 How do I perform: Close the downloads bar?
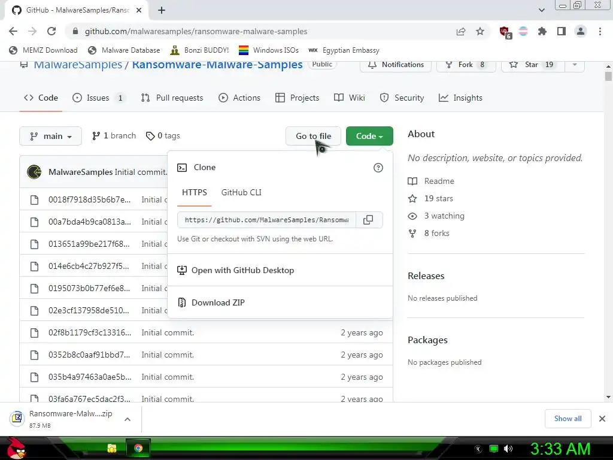[602, 419]
